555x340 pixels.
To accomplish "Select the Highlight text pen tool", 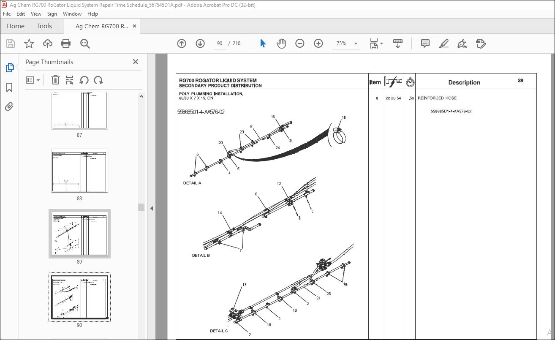I will [443, 44].
